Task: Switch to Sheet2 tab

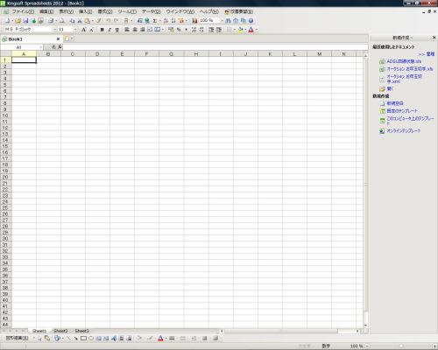Action: pyautogui.click(x=60, y=331)
